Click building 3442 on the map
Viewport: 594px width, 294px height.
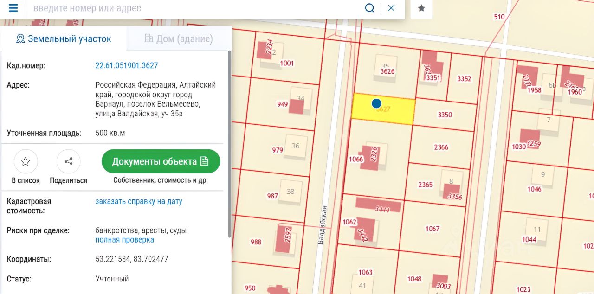coord(365,229)
